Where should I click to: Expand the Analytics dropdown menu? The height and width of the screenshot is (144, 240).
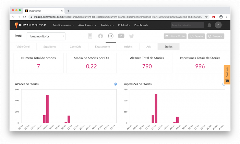point(107,25)
